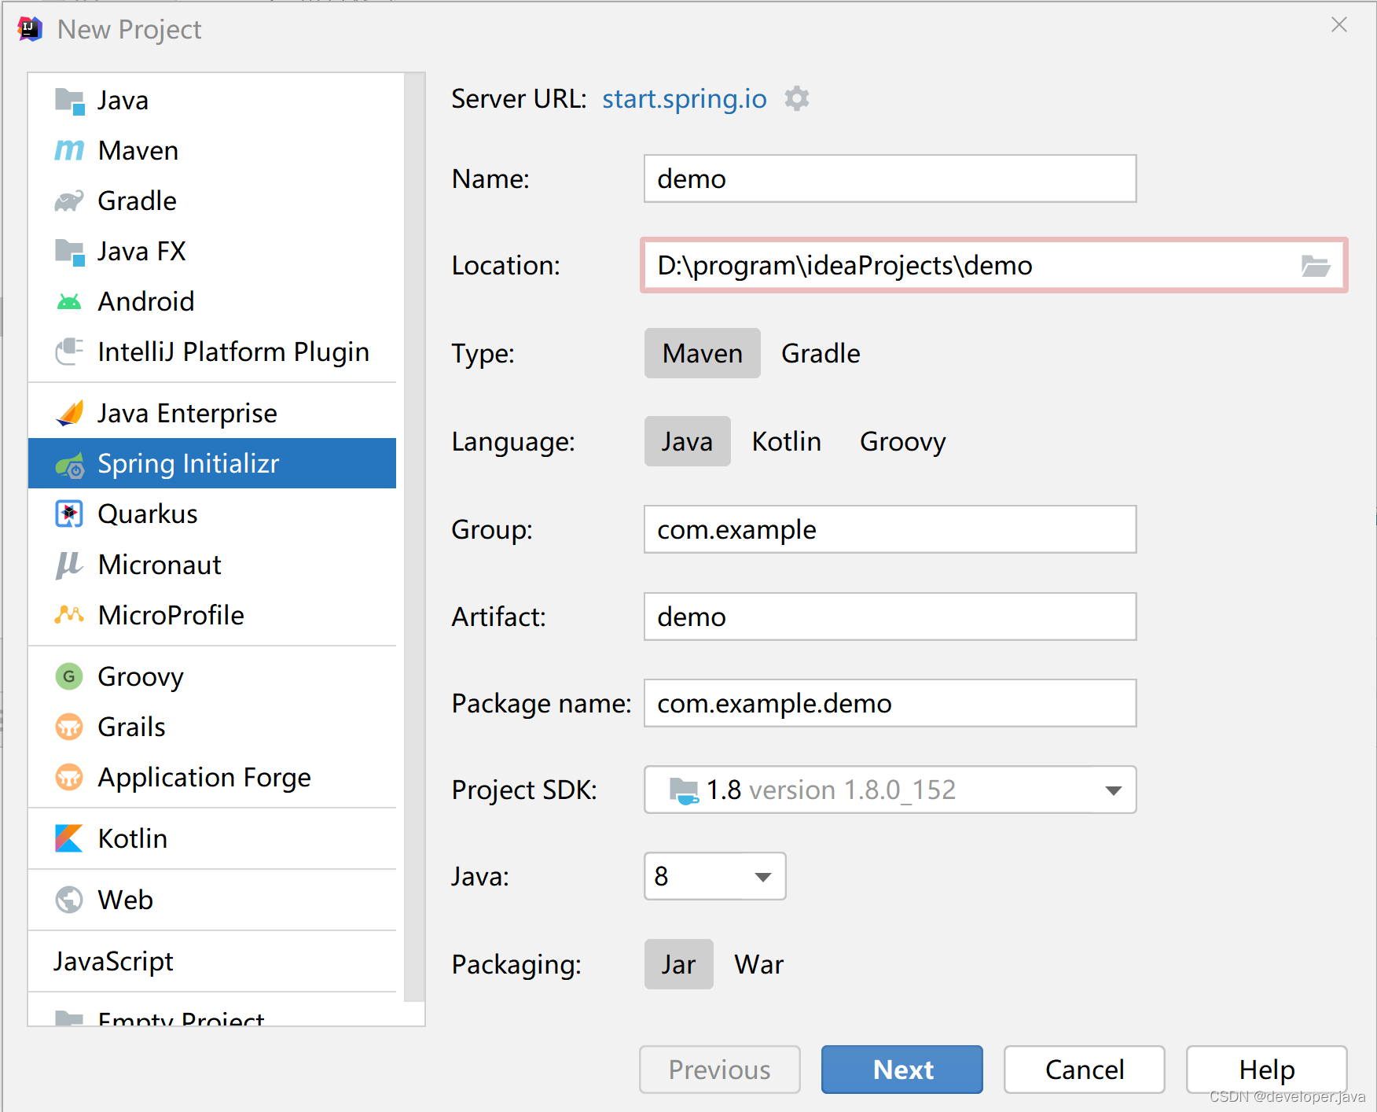Click the Next button
This screenshot has width=1377, height=1112.
pyautogui.click(x=902, y=1070)
